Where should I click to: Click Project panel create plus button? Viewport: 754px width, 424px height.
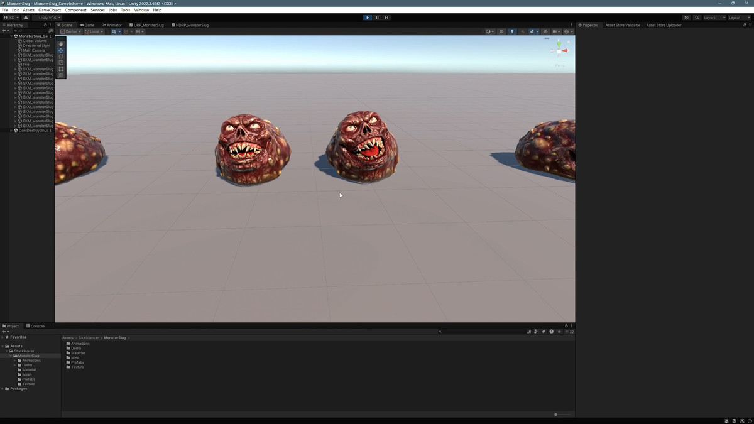click(x=5, y=331)
